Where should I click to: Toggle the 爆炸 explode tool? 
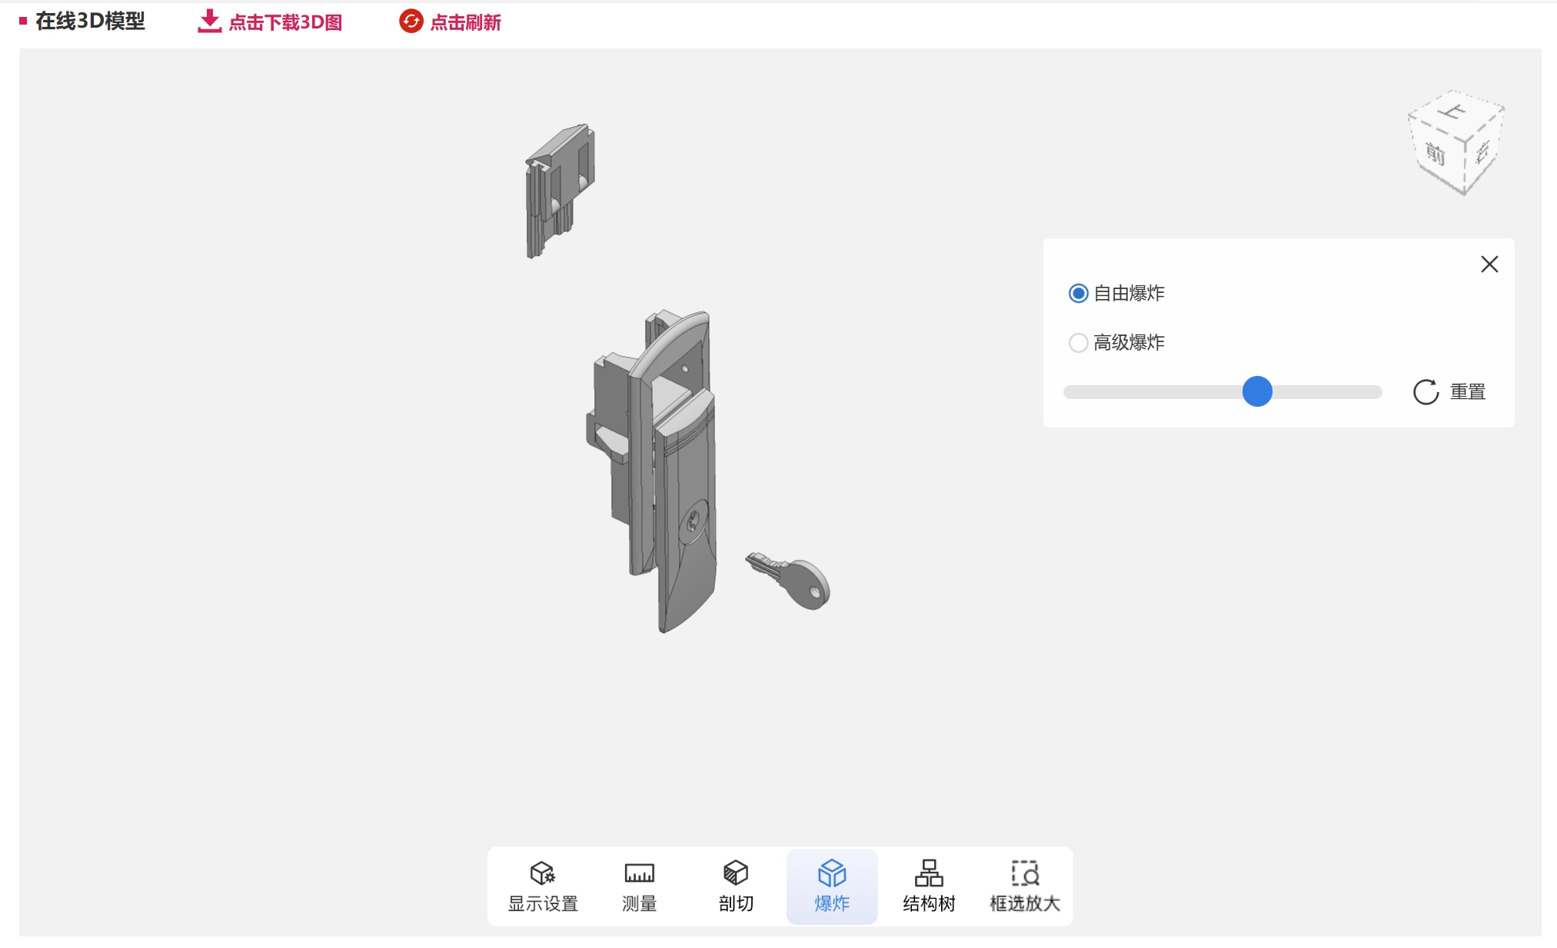pyautogui.click(x=832, y=886)
